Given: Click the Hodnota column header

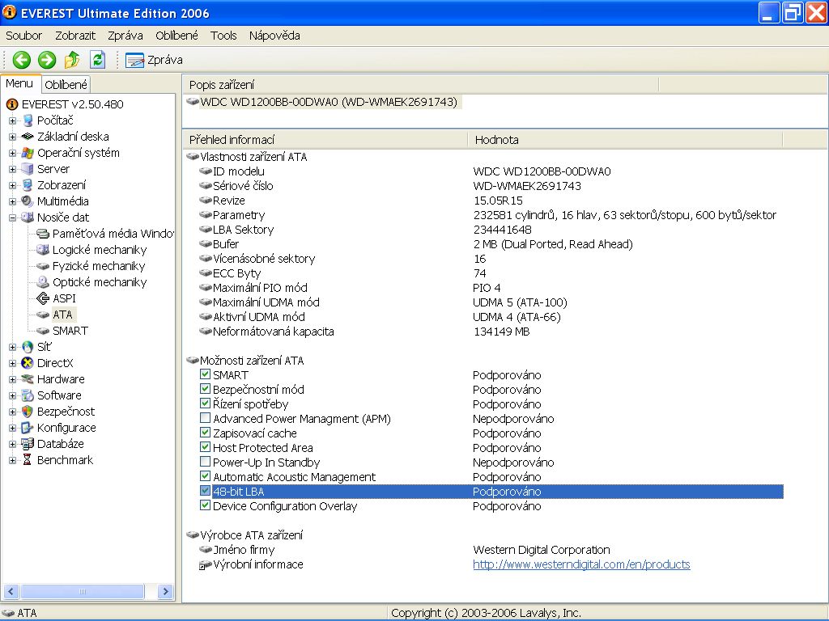Looking at the screenshot, I should click(x=496, y=140).
